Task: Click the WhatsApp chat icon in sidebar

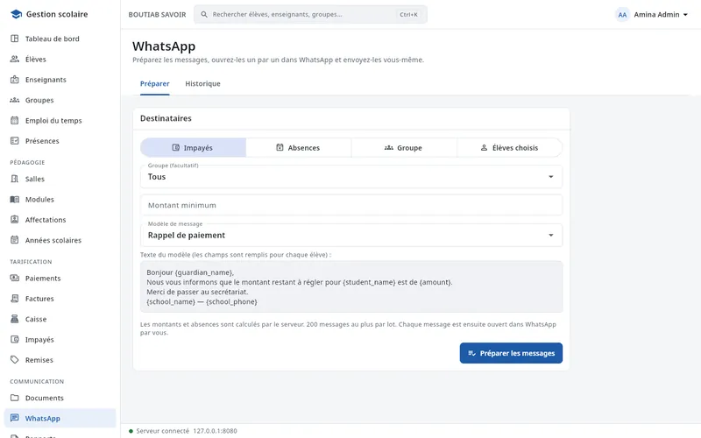Action: (x=15, y=419)
